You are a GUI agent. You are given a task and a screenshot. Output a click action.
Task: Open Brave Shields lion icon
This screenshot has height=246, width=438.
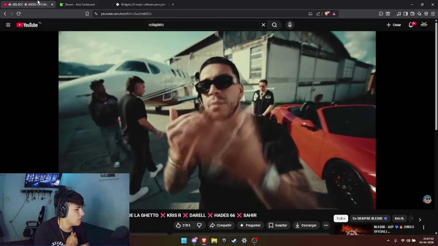(x=327, y=14)
